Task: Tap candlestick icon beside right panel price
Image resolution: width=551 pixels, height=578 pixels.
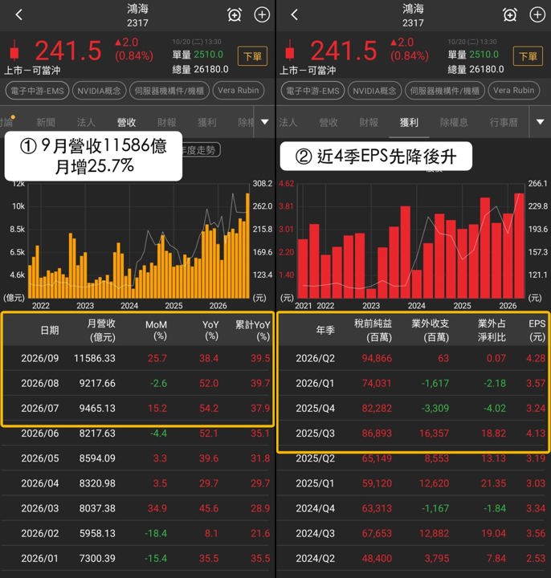Action: (x=290, y=50)
